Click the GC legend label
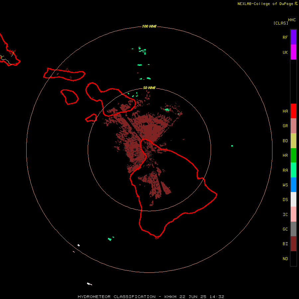 tap(285, 229)
